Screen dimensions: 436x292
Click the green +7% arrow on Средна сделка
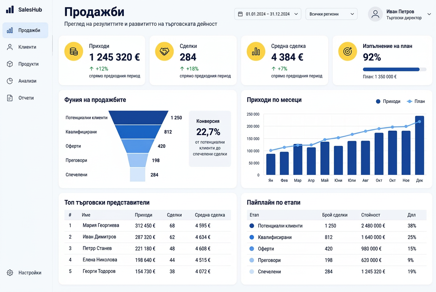[x=274, y=69]
